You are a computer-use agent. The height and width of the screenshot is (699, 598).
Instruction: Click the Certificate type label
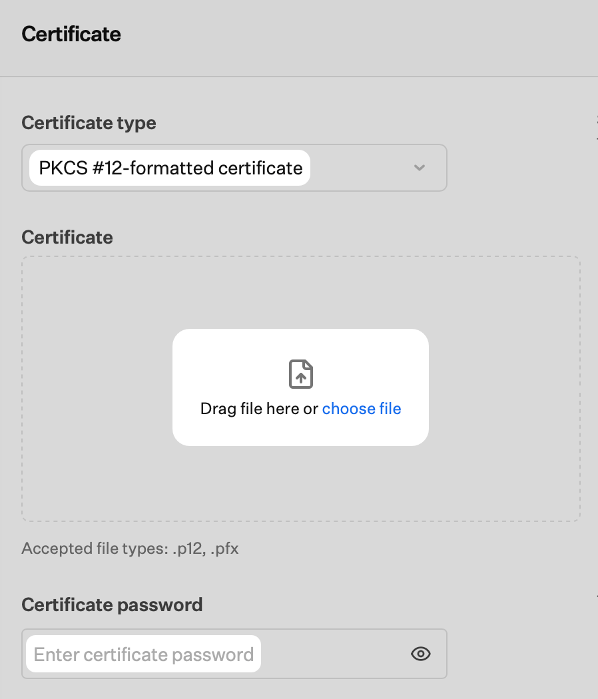(89, 123)
